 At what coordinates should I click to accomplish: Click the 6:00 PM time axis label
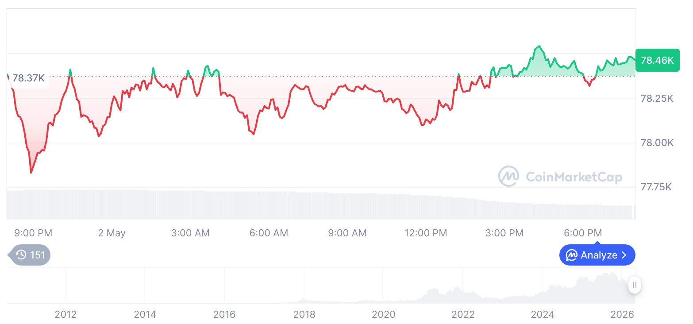(x=583, y=233)
